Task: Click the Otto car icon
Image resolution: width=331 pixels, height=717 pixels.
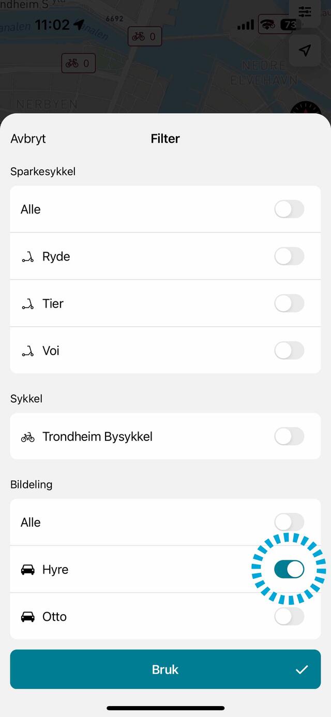Action: [x=27, y=616]
